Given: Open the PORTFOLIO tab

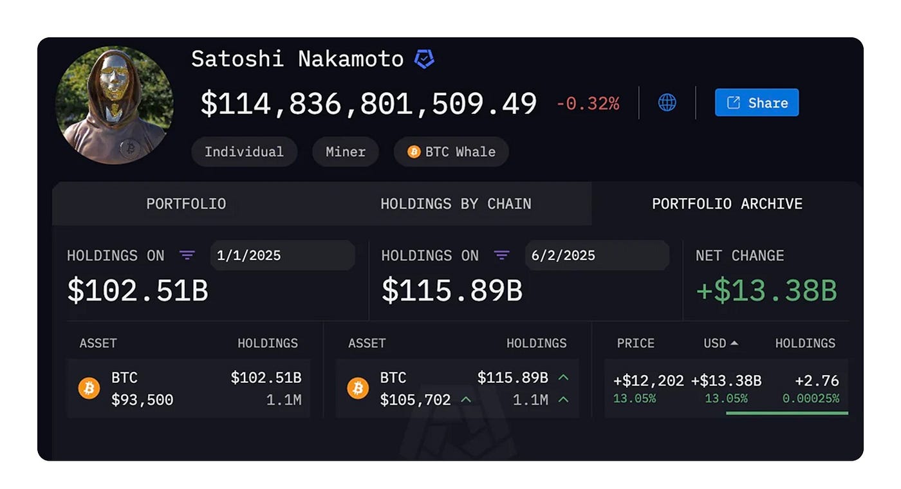Looking at the screenshot, I should point(186,204).
